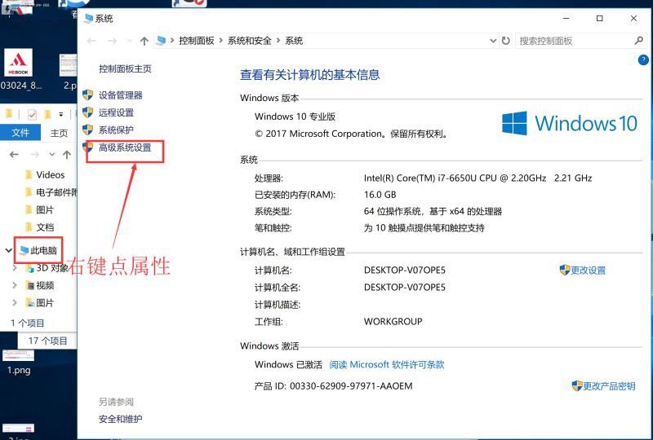Click quick access properties checkmark icon
This screenshot has height=440, width=653.
point(32,114)
